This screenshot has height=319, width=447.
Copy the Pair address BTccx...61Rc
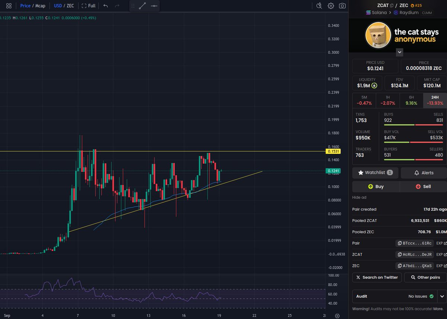pos(415,243)
